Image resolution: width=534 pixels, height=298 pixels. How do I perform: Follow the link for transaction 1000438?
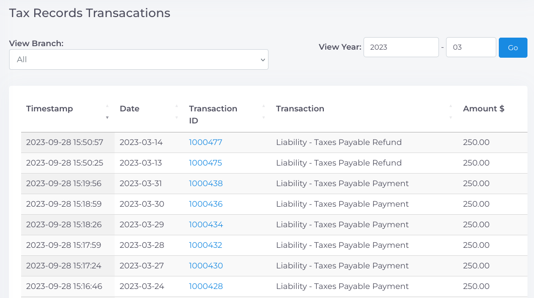pos(205,183)
